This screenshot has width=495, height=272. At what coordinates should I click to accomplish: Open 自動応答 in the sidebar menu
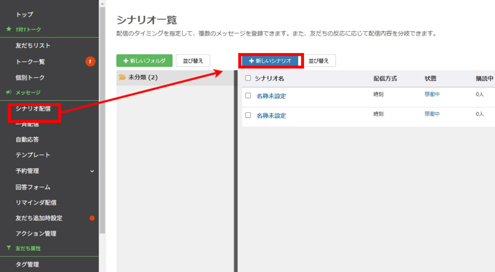point(27,139)
